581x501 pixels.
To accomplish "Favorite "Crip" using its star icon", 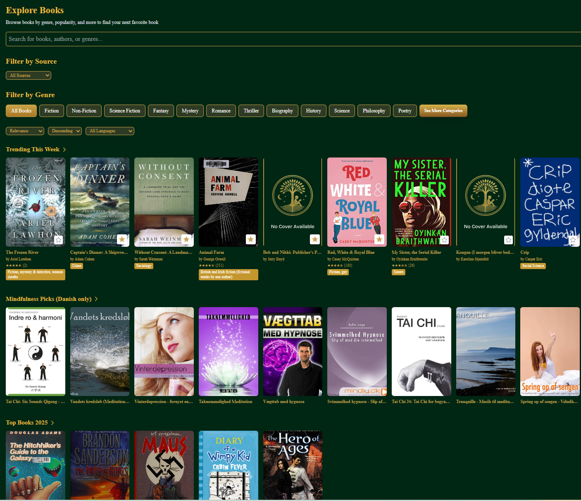I will pyautogui.click(x=572, y=239).
